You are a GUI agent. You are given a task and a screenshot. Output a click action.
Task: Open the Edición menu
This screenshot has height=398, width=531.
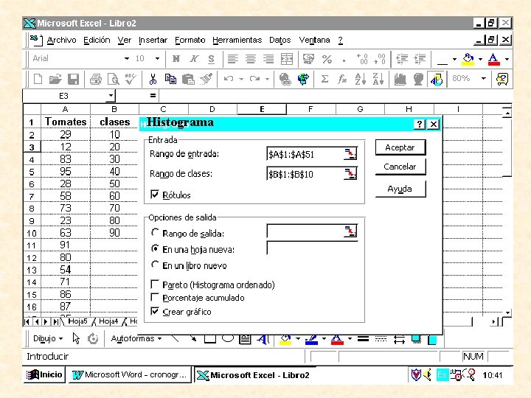pyautogui.click(x=97, y=40)
